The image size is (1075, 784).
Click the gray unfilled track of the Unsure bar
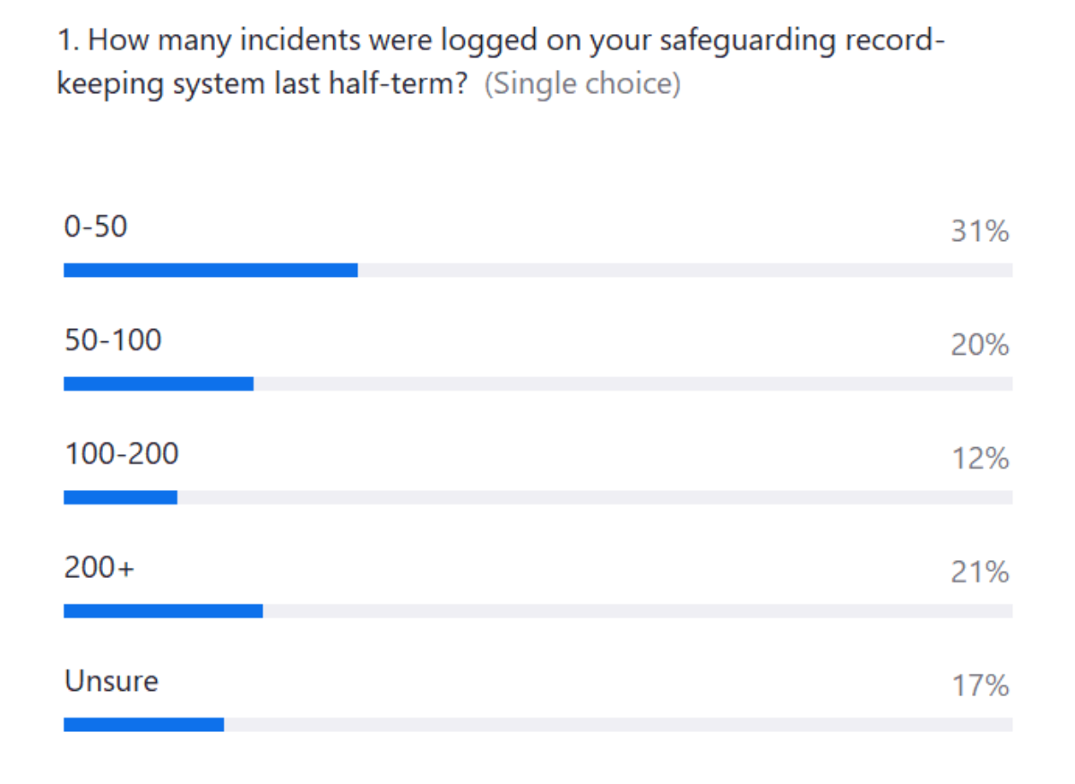[618, 725]
